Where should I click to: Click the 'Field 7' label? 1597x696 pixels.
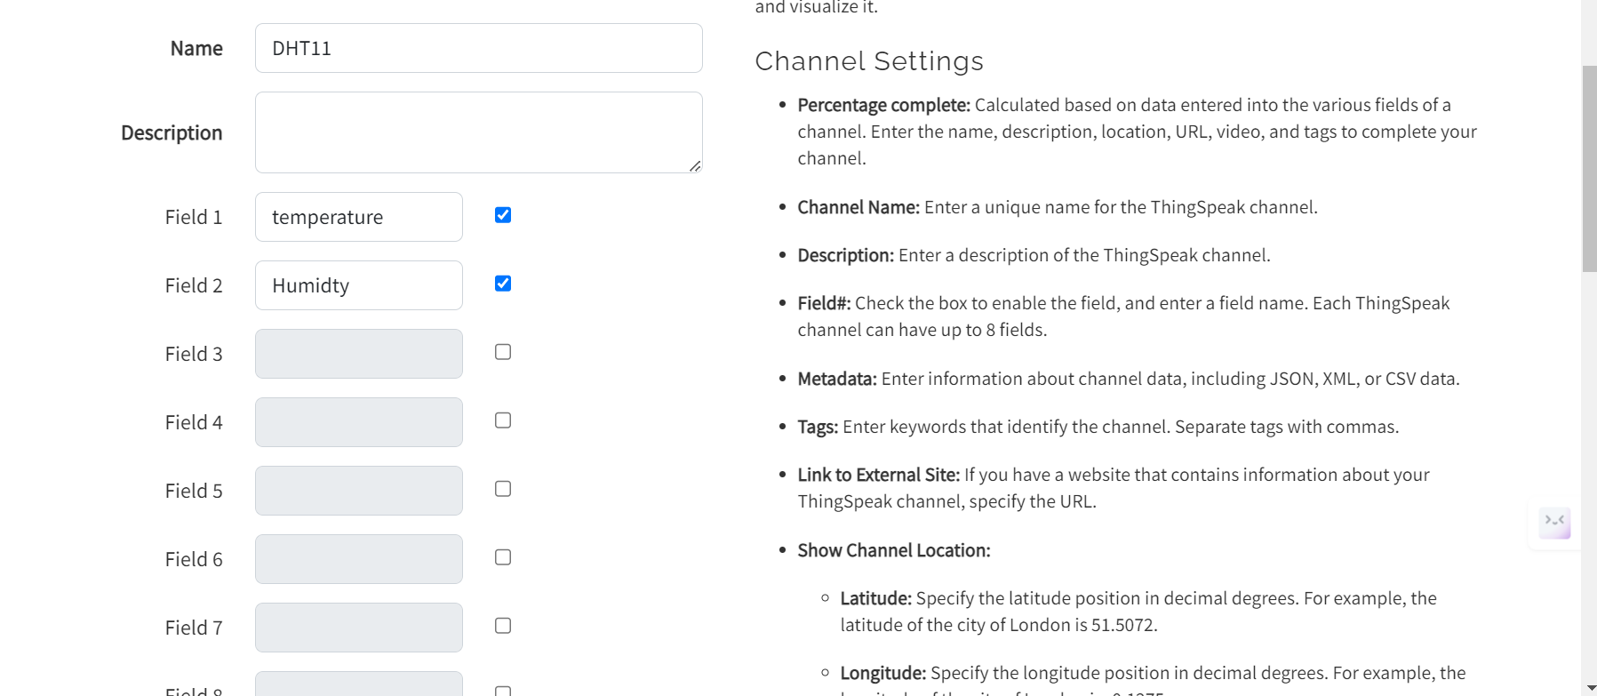[x=194, y=628]
